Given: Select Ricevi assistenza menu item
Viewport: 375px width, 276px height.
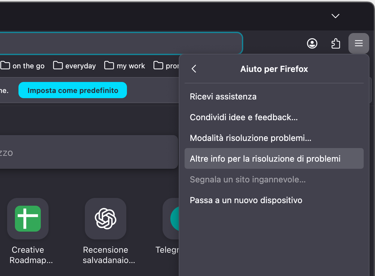Looking at the screenshot, I should [x=274, y=97].
